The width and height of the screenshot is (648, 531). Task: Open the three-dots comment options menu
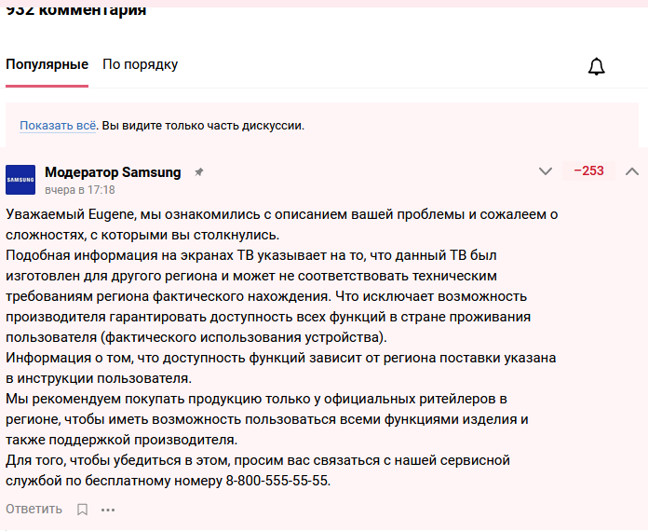[108, 510]
